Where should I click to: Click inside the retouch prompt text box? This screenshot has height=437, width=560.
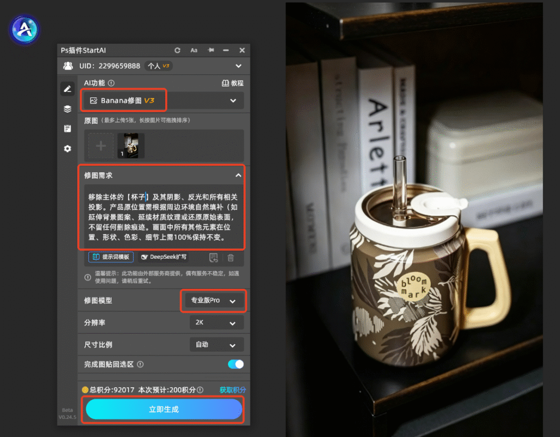(163, 217)
